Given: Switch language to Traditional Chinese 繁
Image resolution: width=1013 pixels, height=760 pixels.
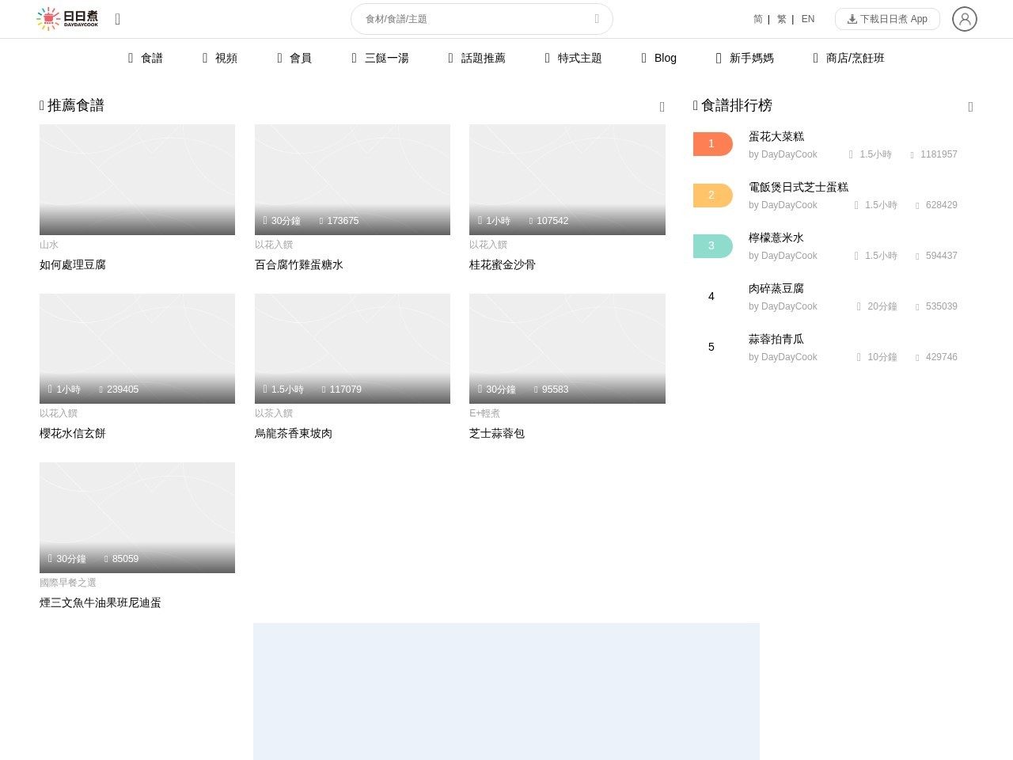Looking at the screenshot, I should [x=781, y=19].
